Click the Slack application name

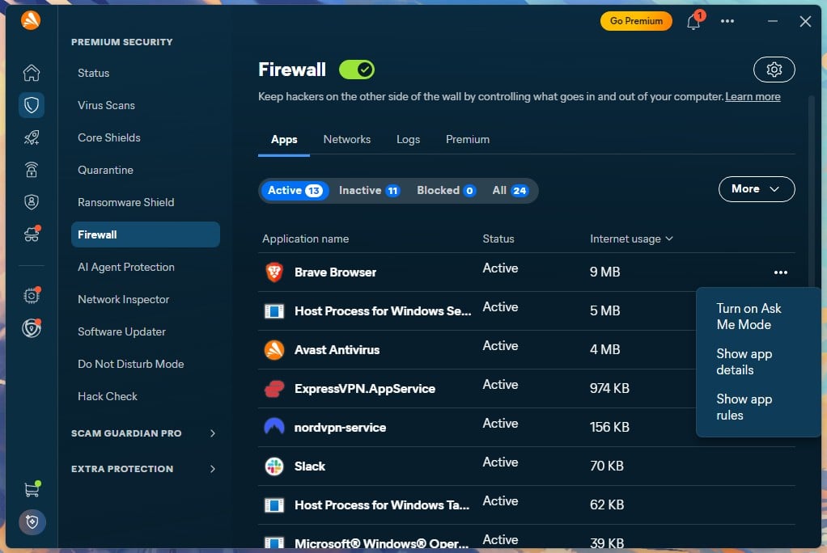point(310,466)
